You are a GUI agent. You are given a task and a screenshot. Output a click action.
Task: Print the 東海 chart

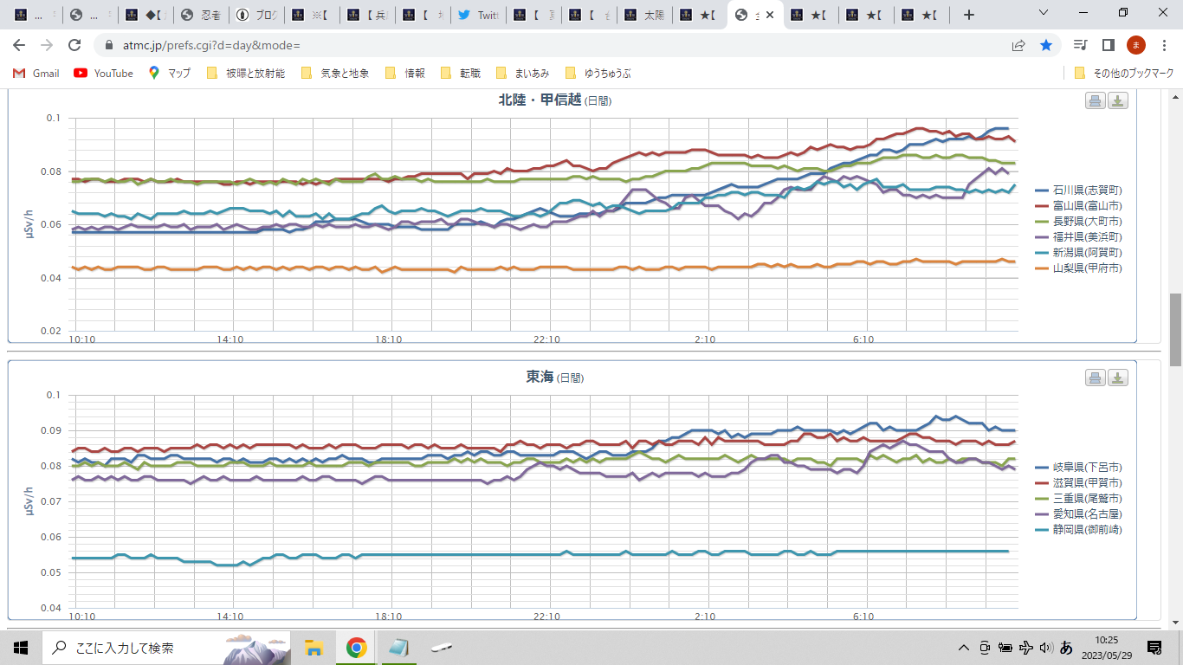coord(1096,378)
